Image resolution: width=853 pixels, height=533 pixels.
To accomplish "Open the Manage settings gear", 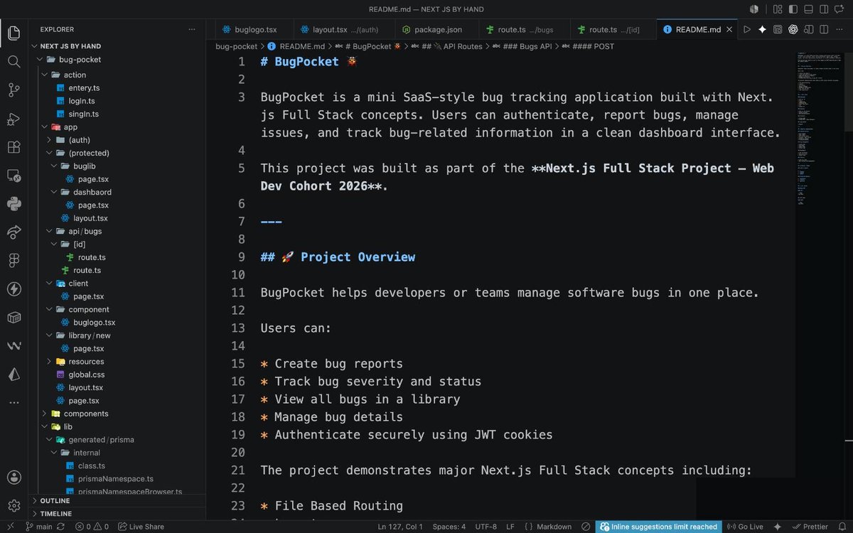I will point(14,505).
